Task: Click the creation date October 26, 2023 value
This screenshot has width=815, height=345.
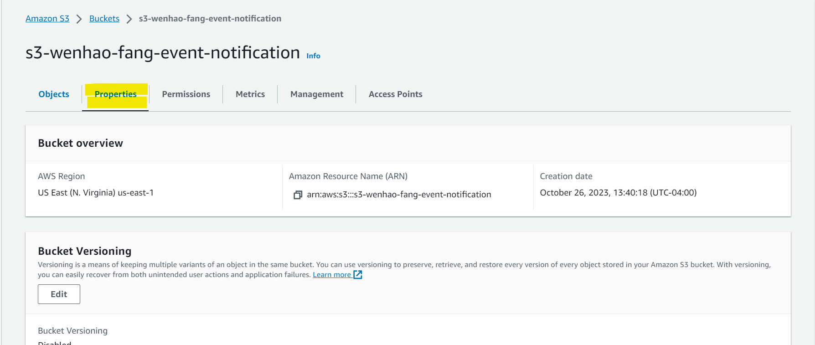Action: tap(618, 193)
